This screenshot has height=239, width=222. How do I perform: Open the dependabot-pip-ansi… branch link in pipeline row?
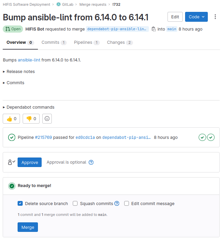point(127,137)
